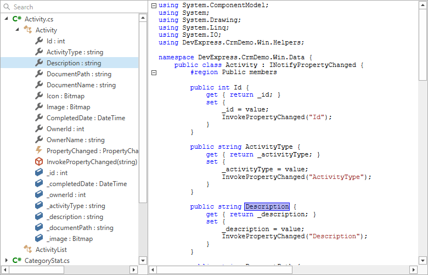Select the '_id : int' field
Image resolution: width=428 pixels, height=275 pixels.
point(57,172)
